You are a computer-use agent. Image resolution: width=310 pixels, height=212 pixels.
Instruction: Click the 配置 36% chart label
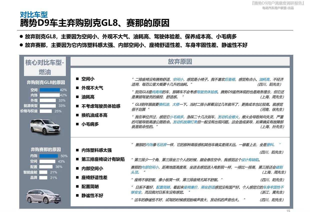click(x=34, y=167)
